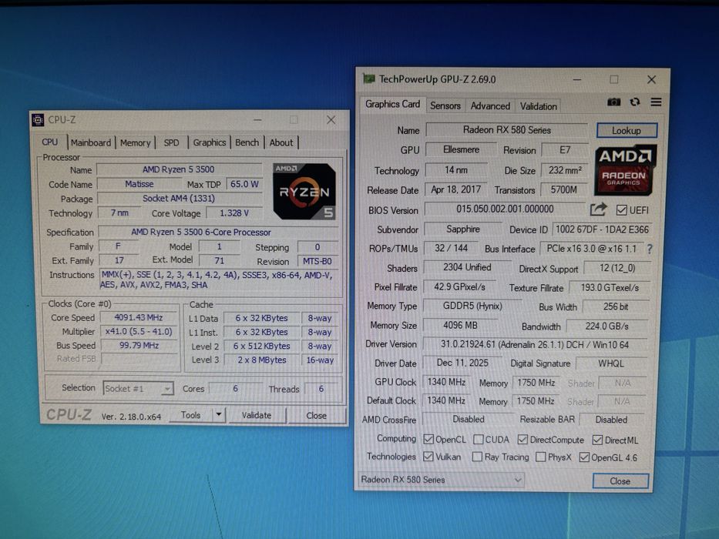The height and width of the screenshot is (539, 719).
Task: Click the CPU-Z title bar app icon
Action: tap(38, 120)
